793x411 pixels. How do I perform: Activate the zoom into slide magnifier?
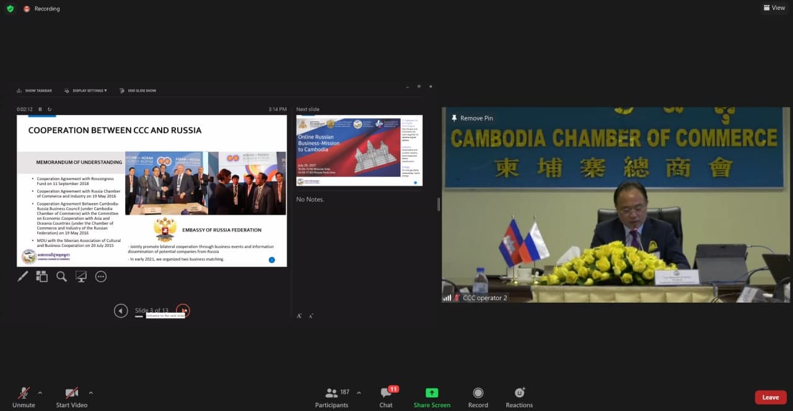tap(61, 277)
